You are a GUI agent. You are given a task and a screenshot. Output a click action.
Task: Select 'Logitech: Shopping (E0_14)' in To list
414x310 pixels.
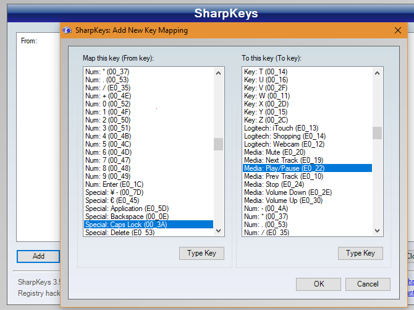tap(307, 136)
